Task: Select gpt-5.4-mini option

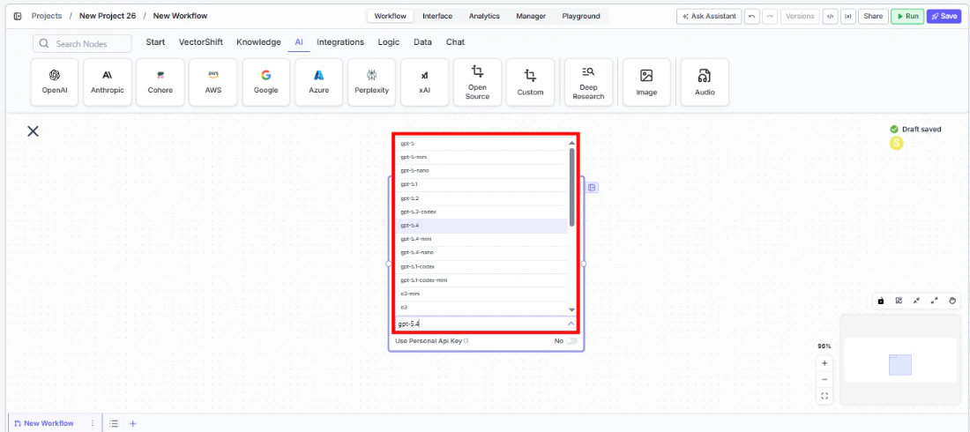Action: (x=481, y=239)
